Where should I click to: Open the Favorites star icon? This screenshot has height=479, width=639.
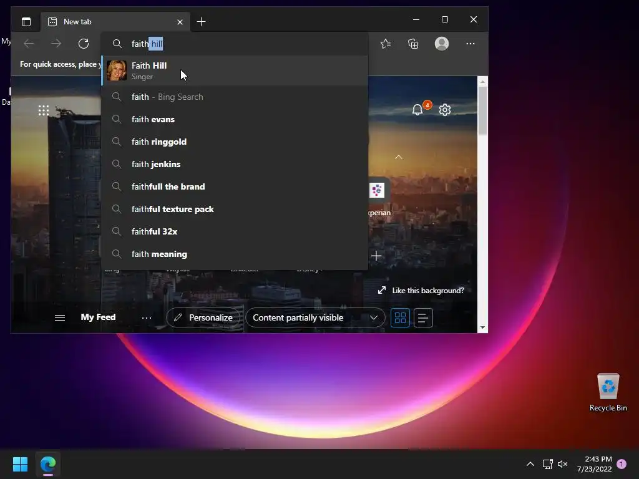386,44
